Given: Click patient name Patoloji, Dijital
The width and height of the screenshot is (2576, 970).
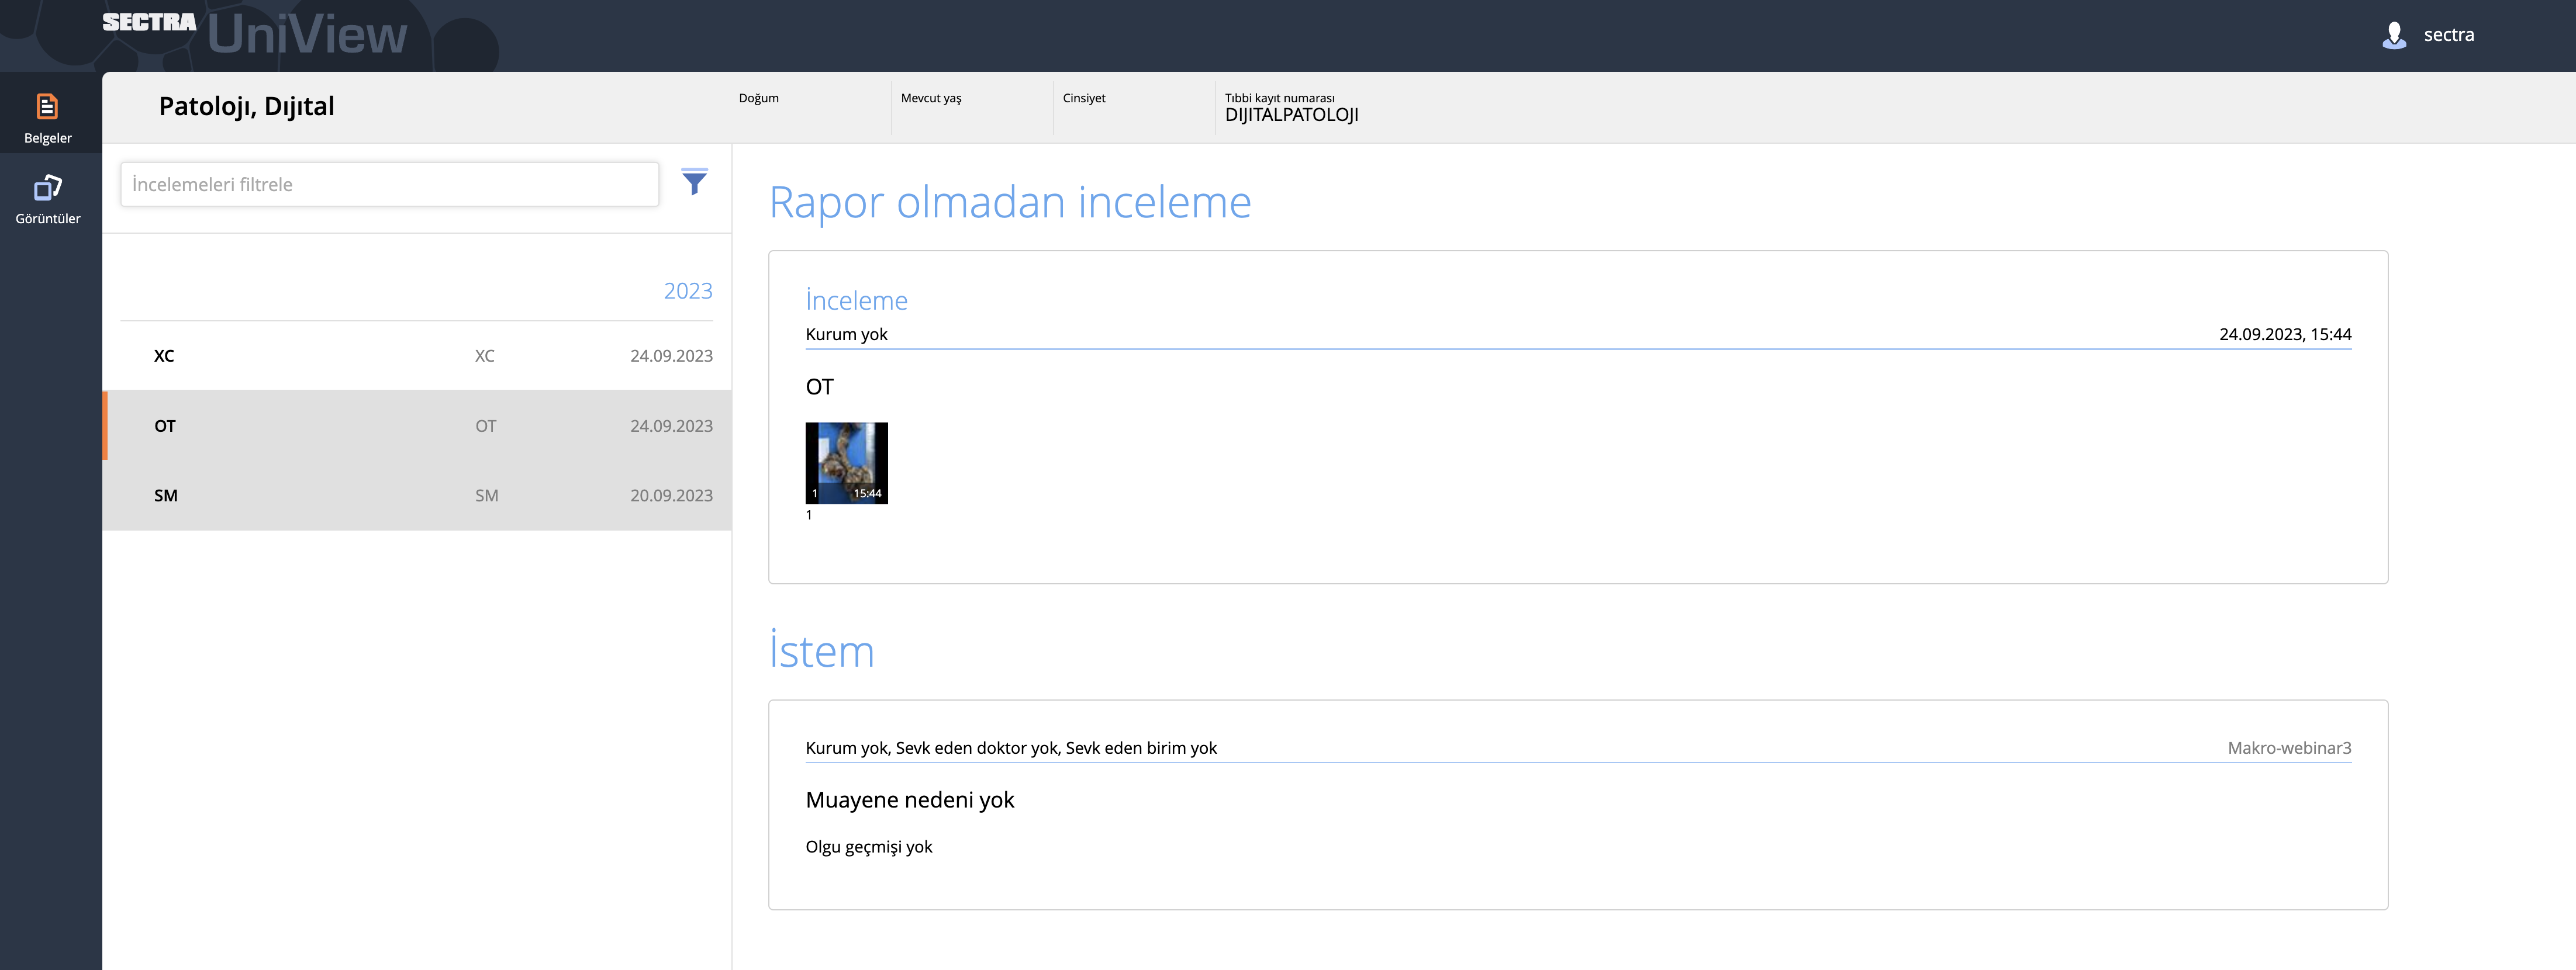Looking at the screenshot, I should pyautogui.click(x=246, y=106).
